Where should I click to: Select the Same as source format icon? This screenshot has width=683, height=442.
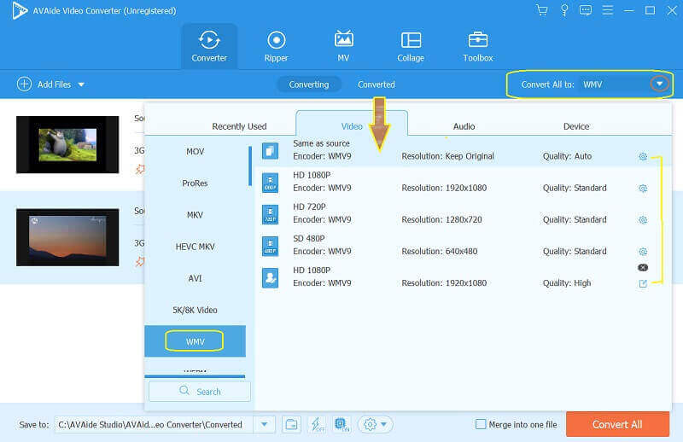tap(270, 151)
